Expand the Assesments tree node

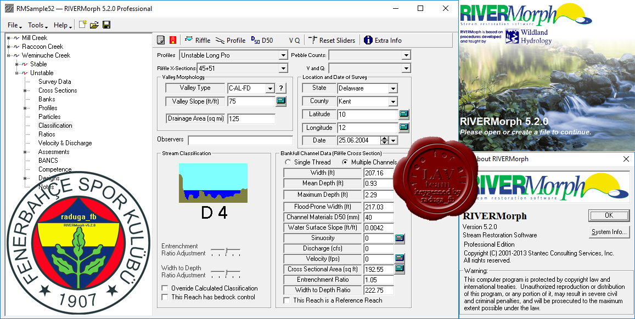pyautogui.click(x=25, y=152)
